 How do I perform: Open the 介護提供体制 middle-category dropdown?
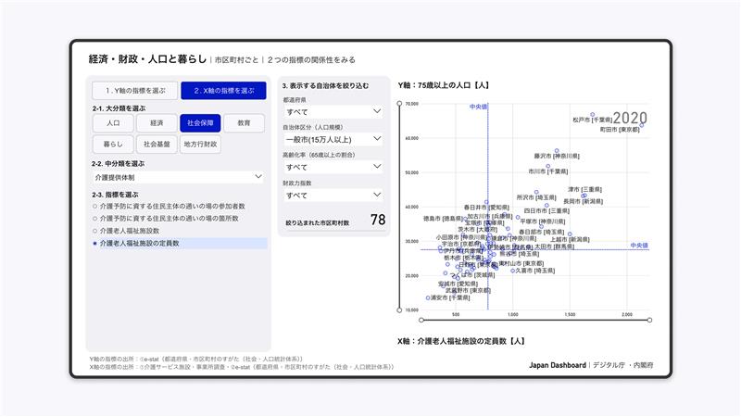click(x=178, y=177)
